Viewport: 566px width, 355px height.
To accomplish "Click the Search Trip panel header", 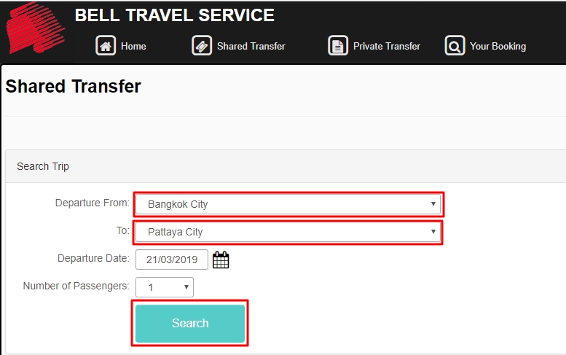I will click(43, 166).
